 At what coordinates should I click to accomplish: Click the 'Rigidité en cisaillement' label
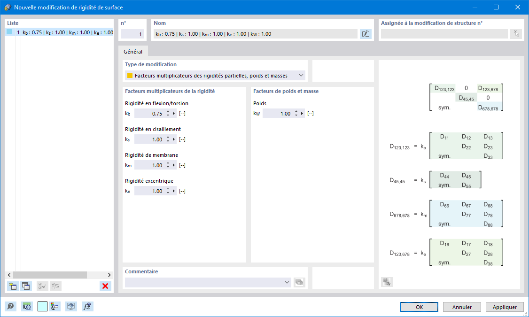click(153, 129)
